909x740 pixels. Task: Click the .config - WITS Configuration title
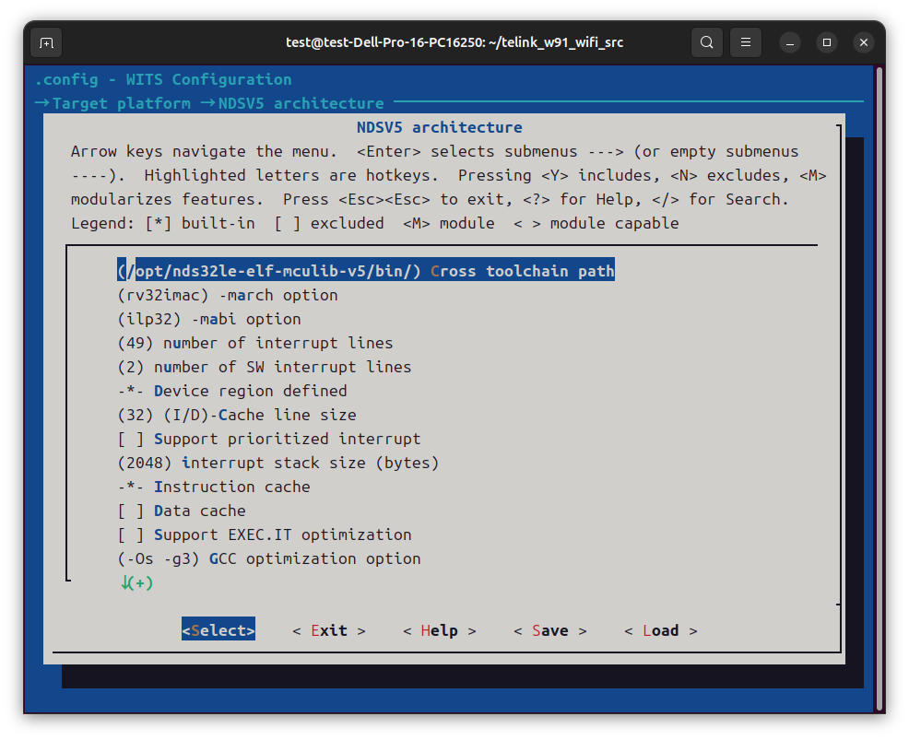163,79
